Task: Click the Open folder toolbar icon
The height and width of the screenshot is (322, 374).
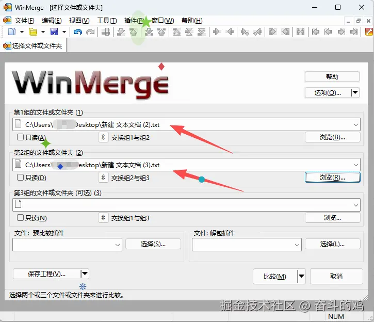Action: point(33,31)
